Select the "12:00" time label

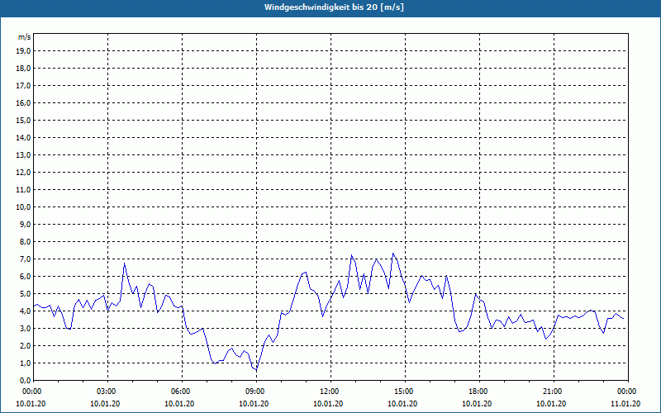tap(331, 392)
